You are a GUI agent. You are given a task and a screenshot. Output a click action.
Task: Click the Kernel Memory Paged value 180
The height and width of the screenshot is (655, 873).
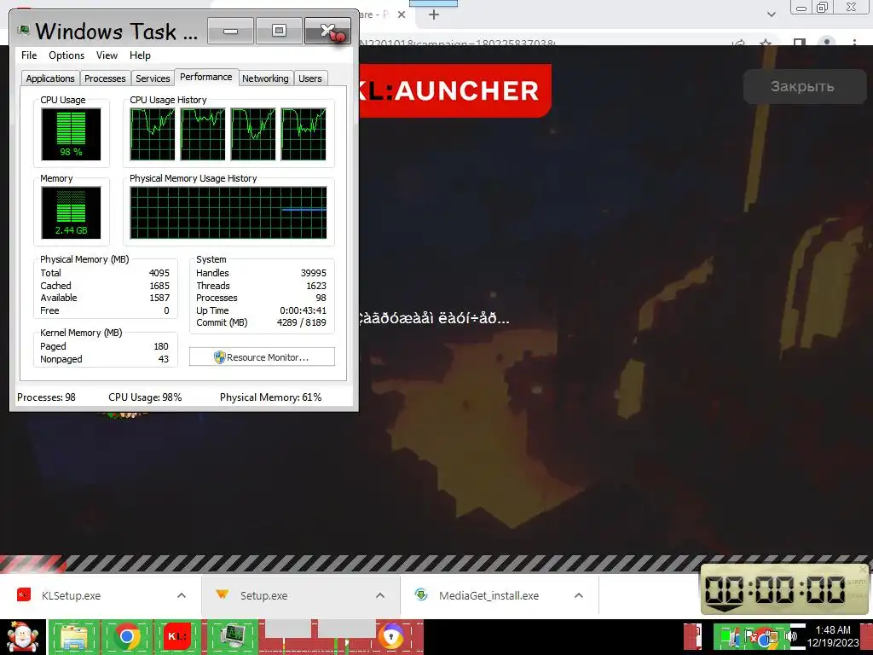pos(161,346)
